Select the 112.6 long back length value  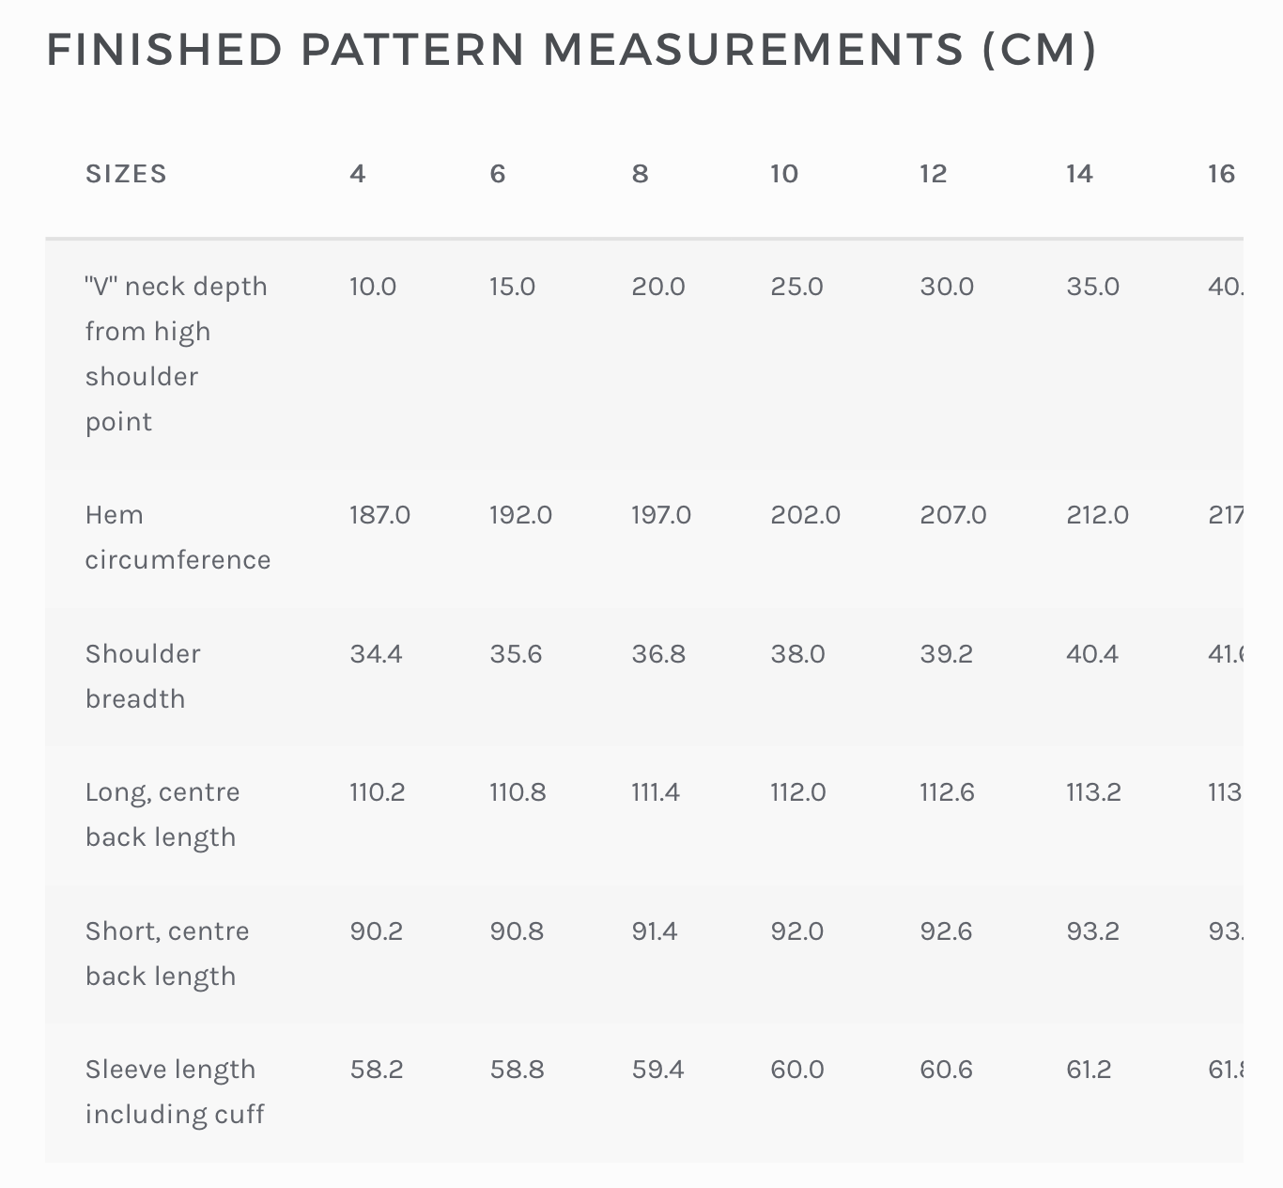point(948,792)
